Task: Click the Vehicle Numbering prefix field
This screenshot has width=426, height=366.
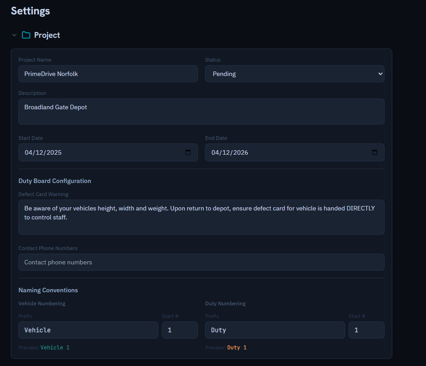Action: 88,330
